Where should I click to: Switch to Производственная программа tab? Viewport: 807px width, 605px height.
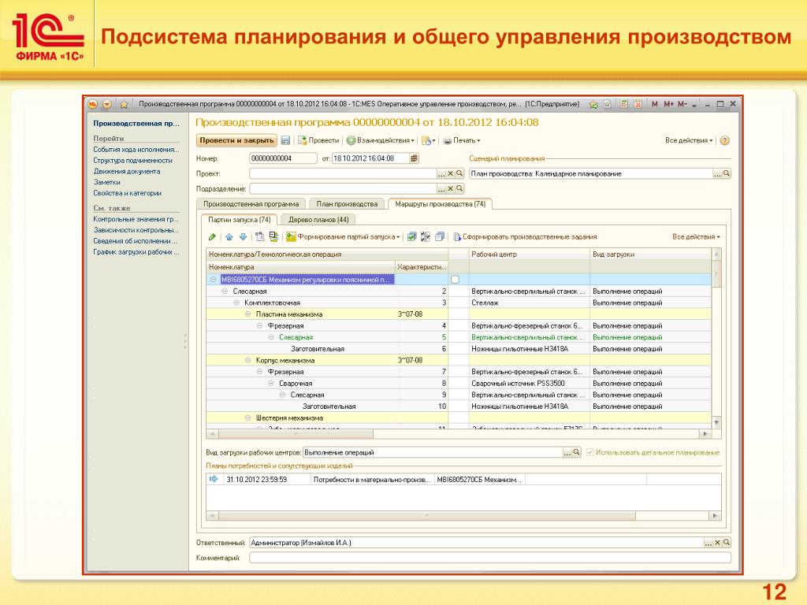click(251, 204)
